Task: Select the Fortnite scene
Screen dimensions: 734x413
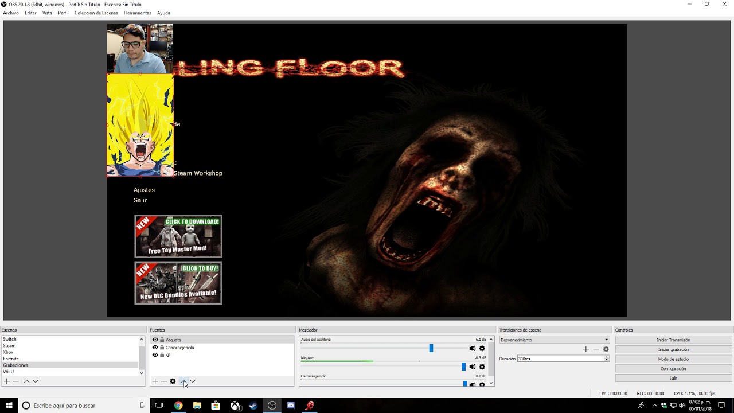Action: point(70,359)
